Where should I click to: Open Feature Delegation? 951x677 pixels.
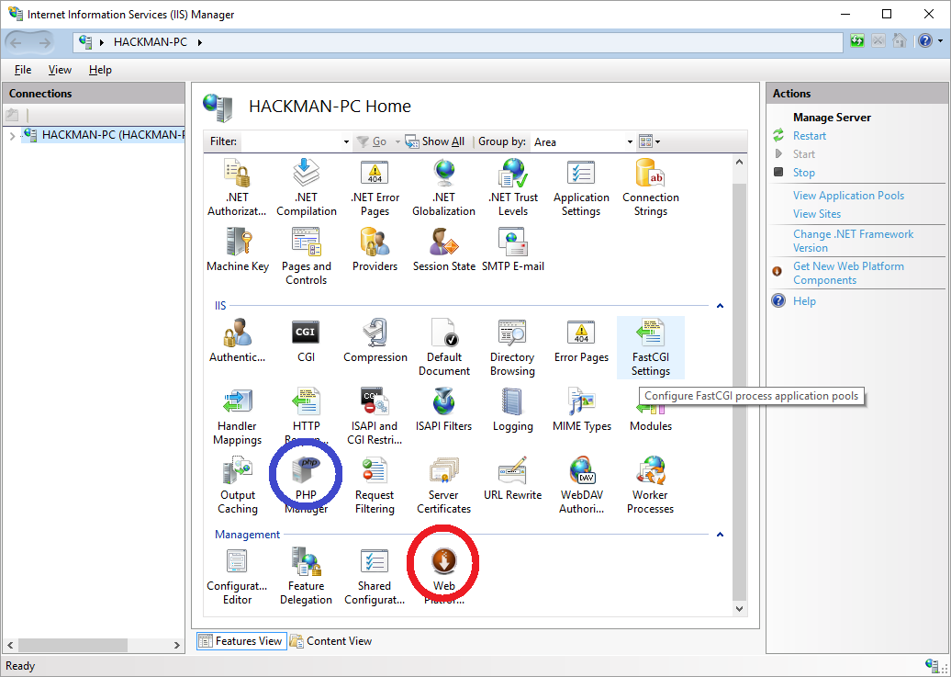(307, 577)
